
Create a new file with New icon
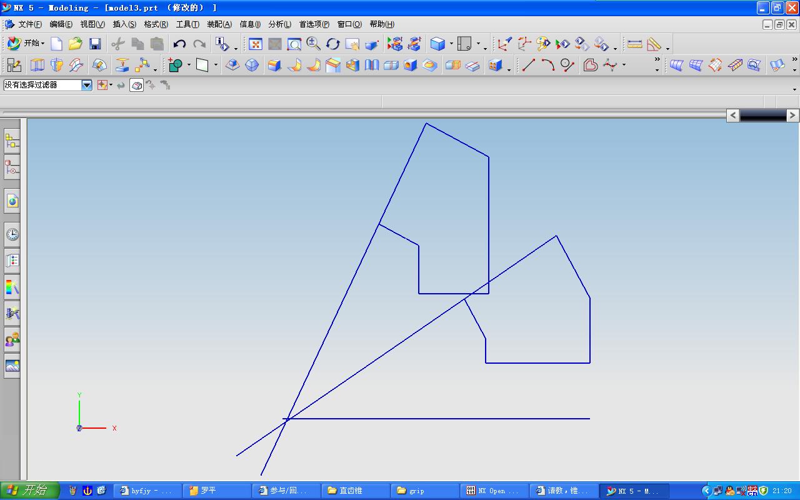tap(57, 44)
